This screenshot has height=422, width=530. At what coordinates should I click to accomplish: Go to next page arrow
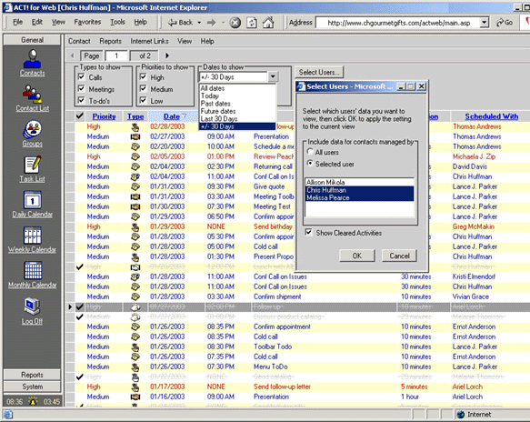point(167,55)
